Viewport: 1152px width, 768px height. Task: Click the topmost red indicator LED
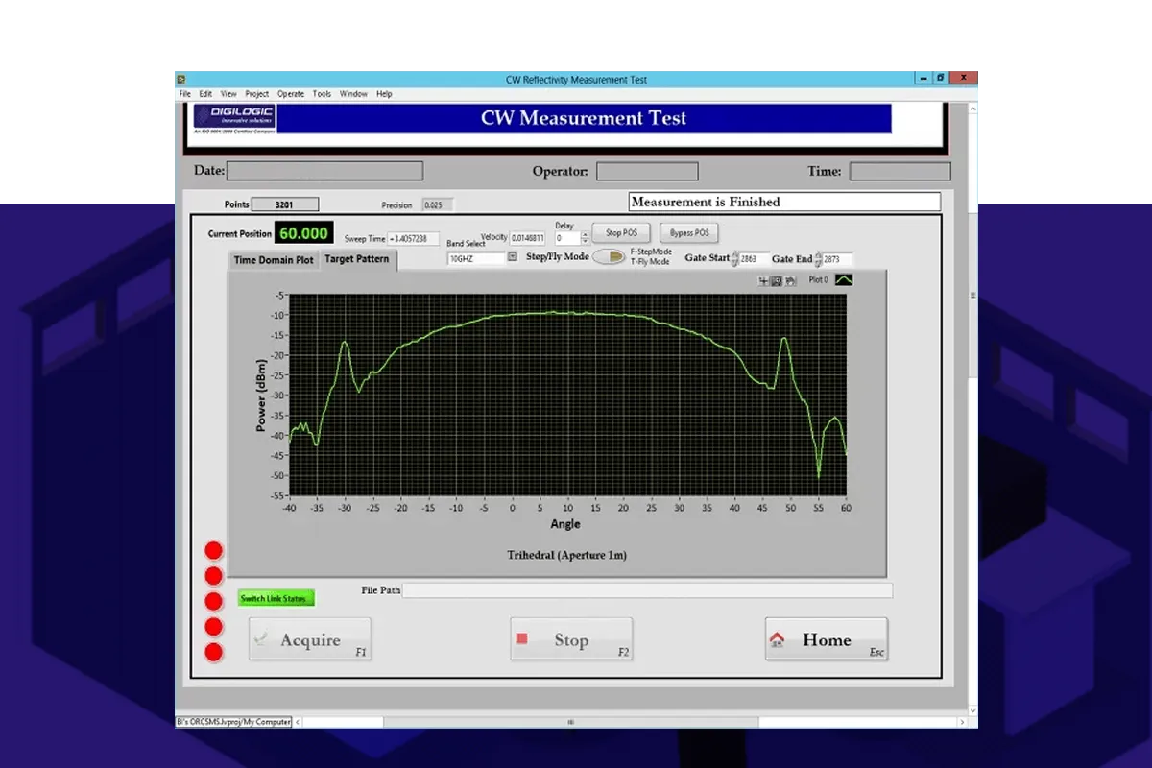tap(214, 551)
